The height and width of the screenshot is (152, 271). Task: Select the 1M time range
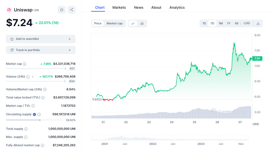(221, 24)
